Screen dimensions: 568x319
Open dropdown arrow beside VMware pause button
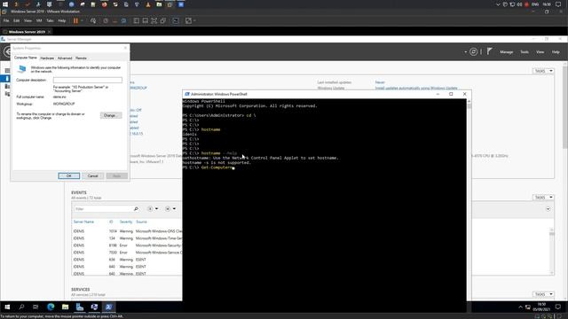pyautogui.click(x=82, y=21)
